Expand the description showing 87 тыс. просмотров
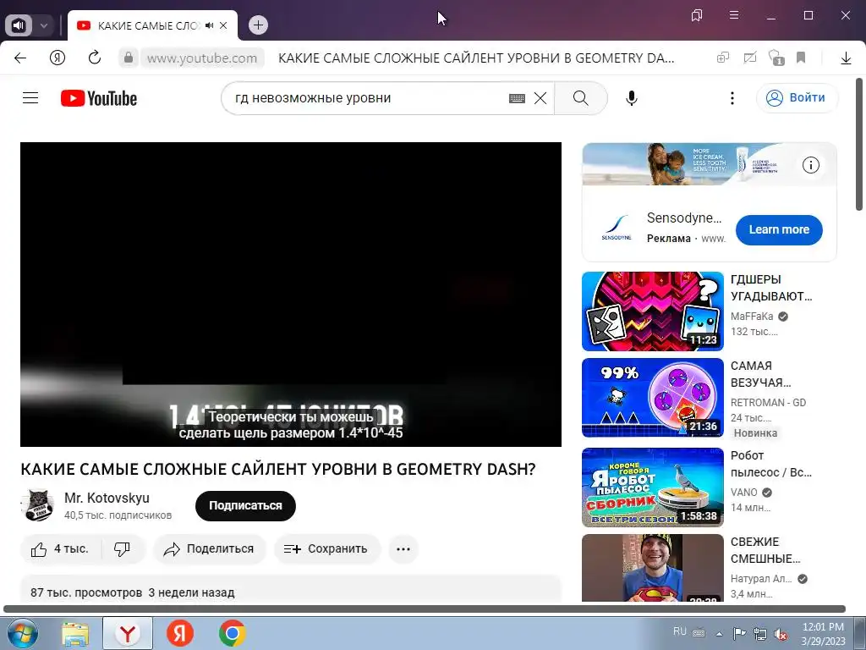 (x=291, y=589)
